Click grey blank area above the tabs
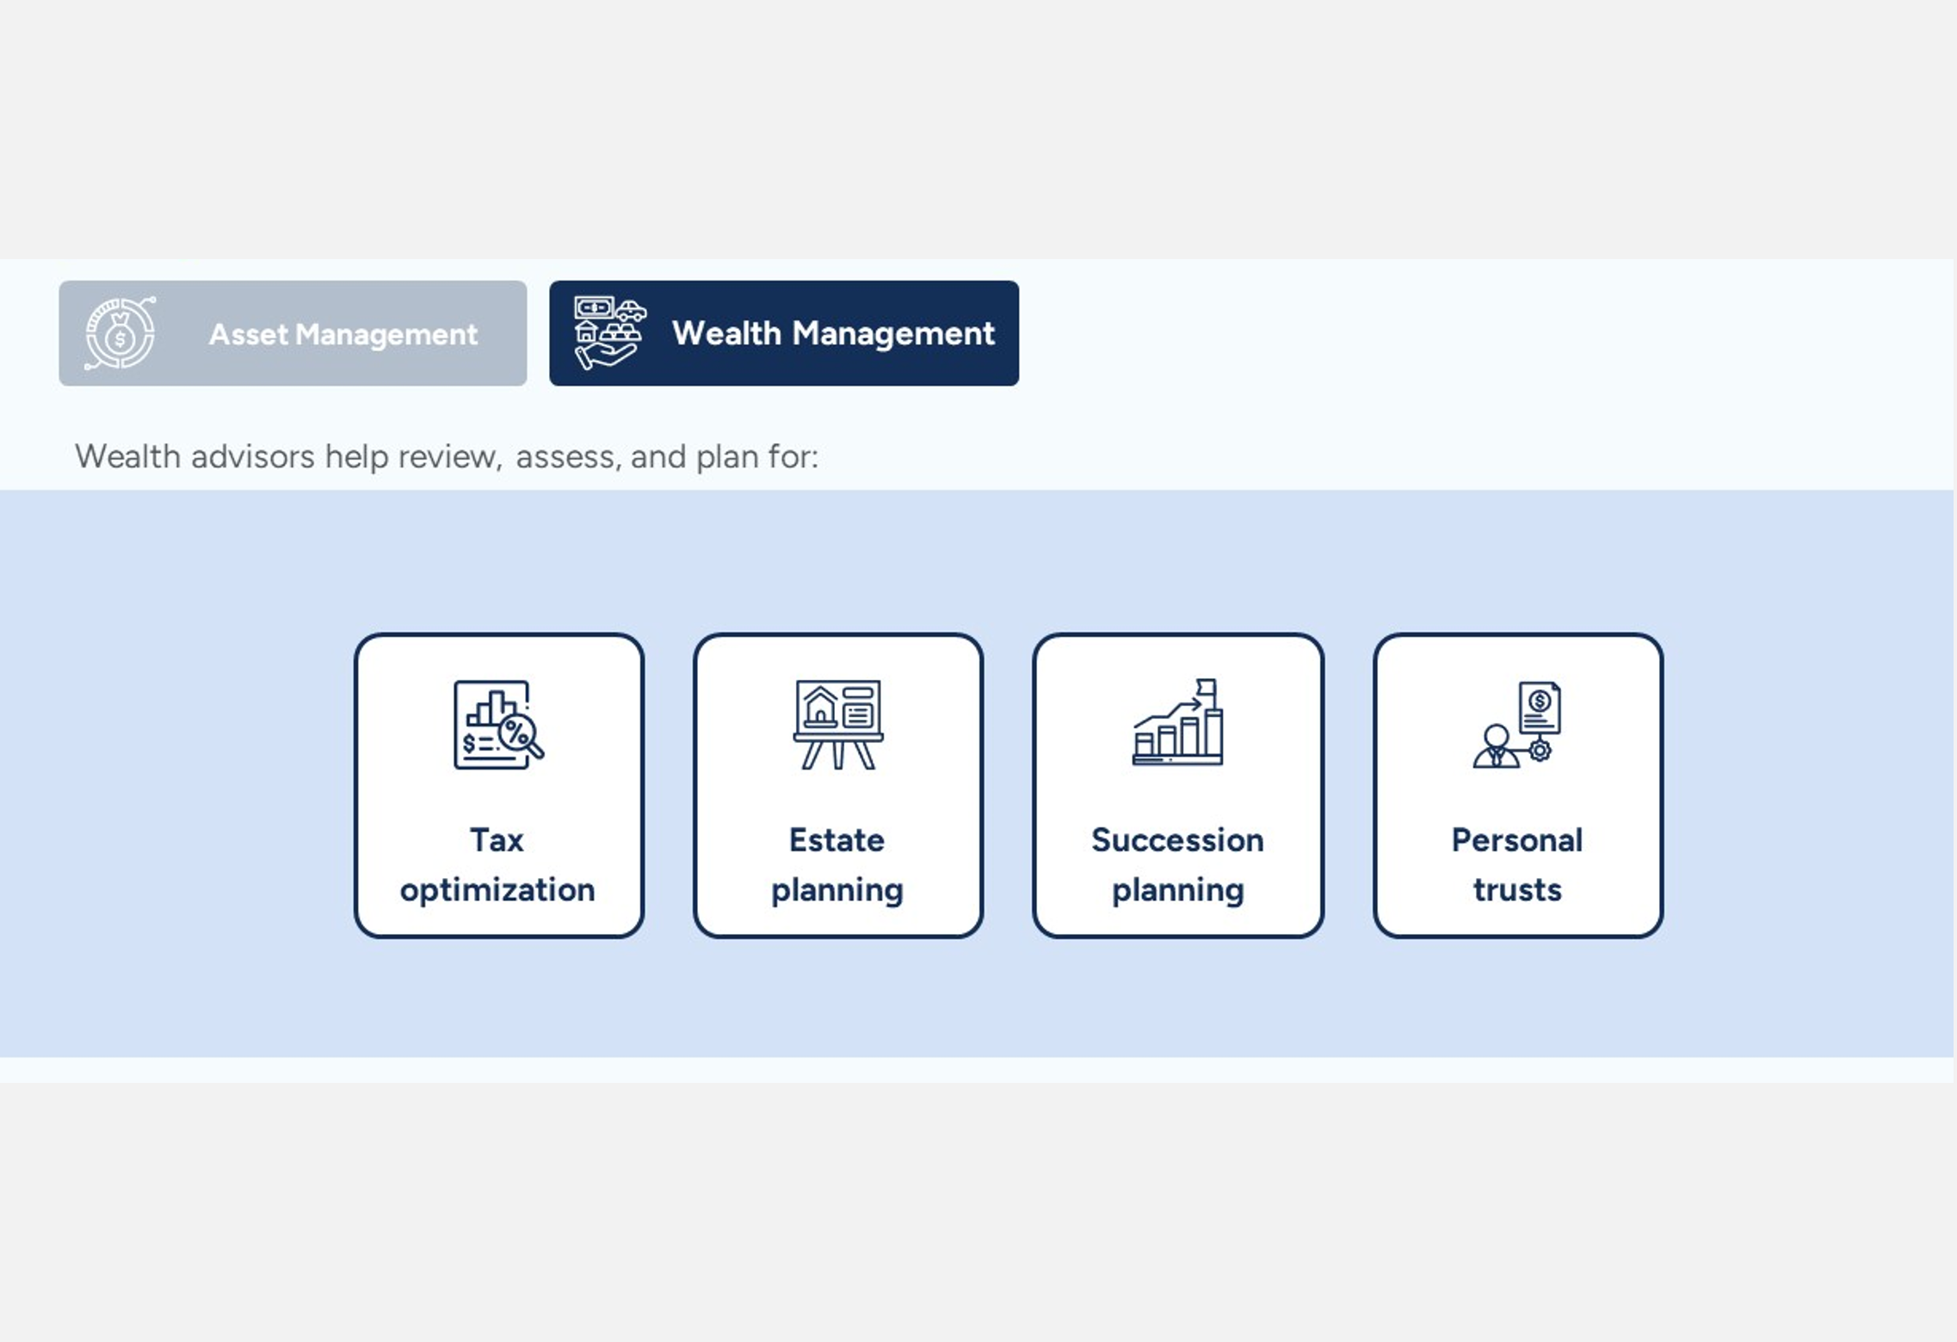The height and width of the screenshot is (1342, 1957). (x=978, y=129)
